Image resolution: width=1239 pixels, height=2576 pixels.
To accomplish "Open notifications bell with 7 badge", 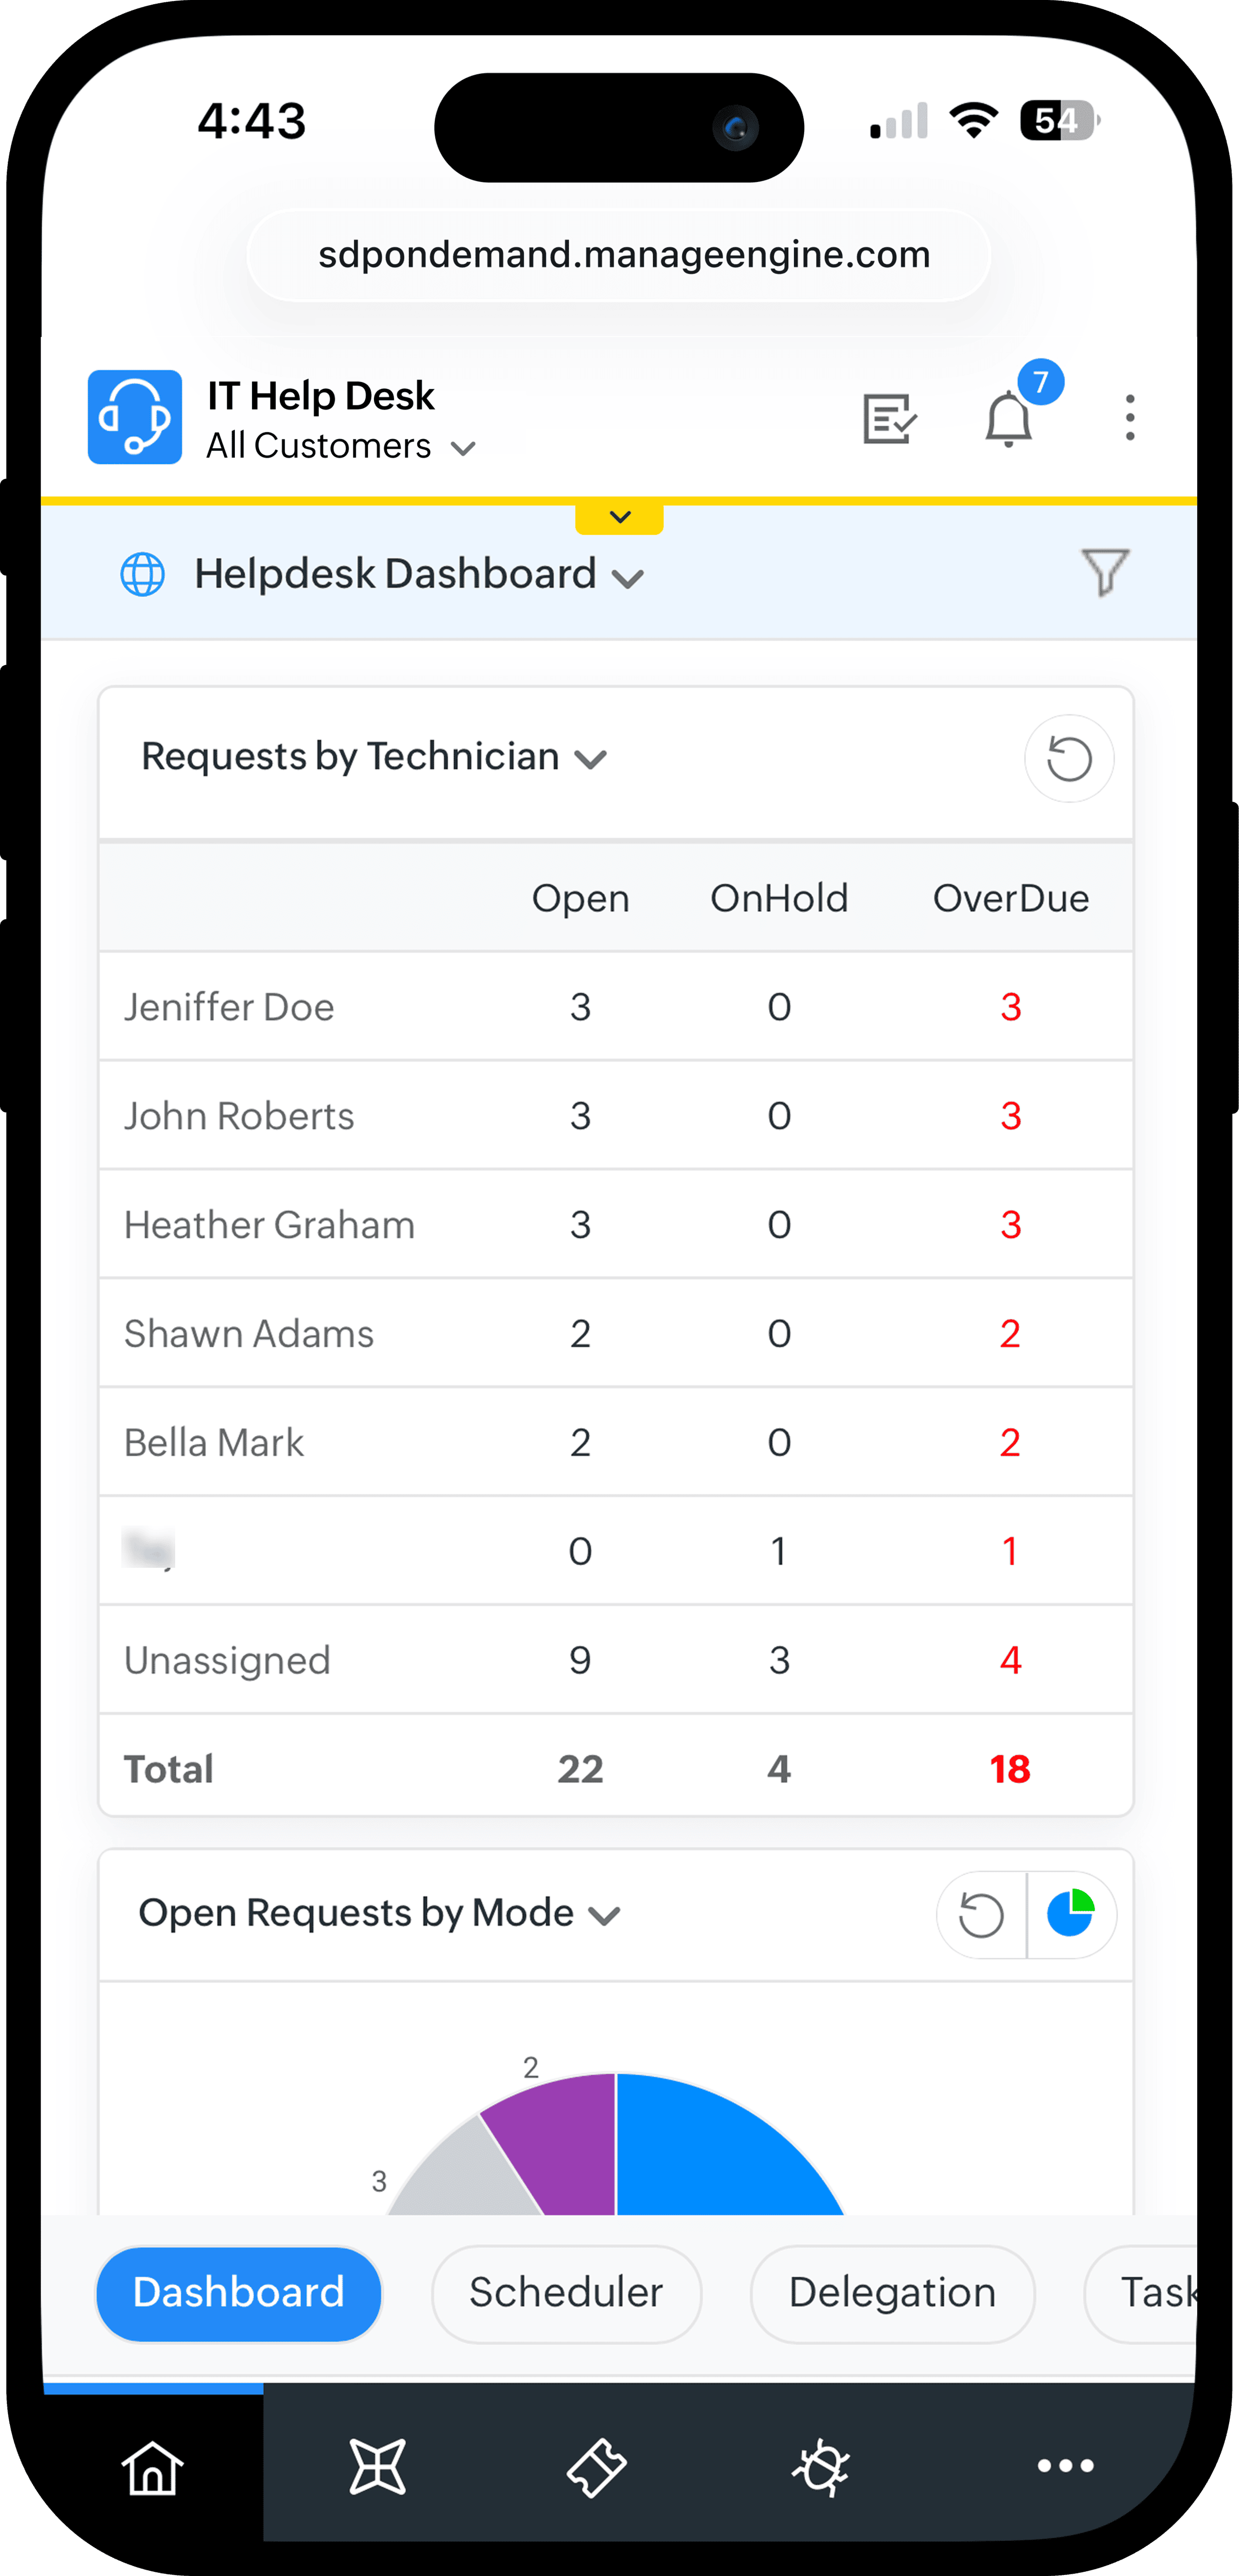I will (x=1009, y=419).
